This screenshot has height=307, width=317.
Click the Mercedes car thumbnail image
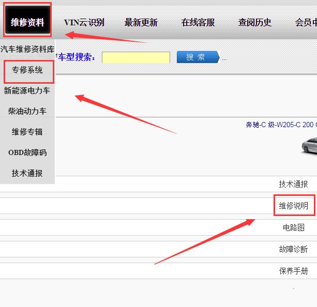coord(309,146)
